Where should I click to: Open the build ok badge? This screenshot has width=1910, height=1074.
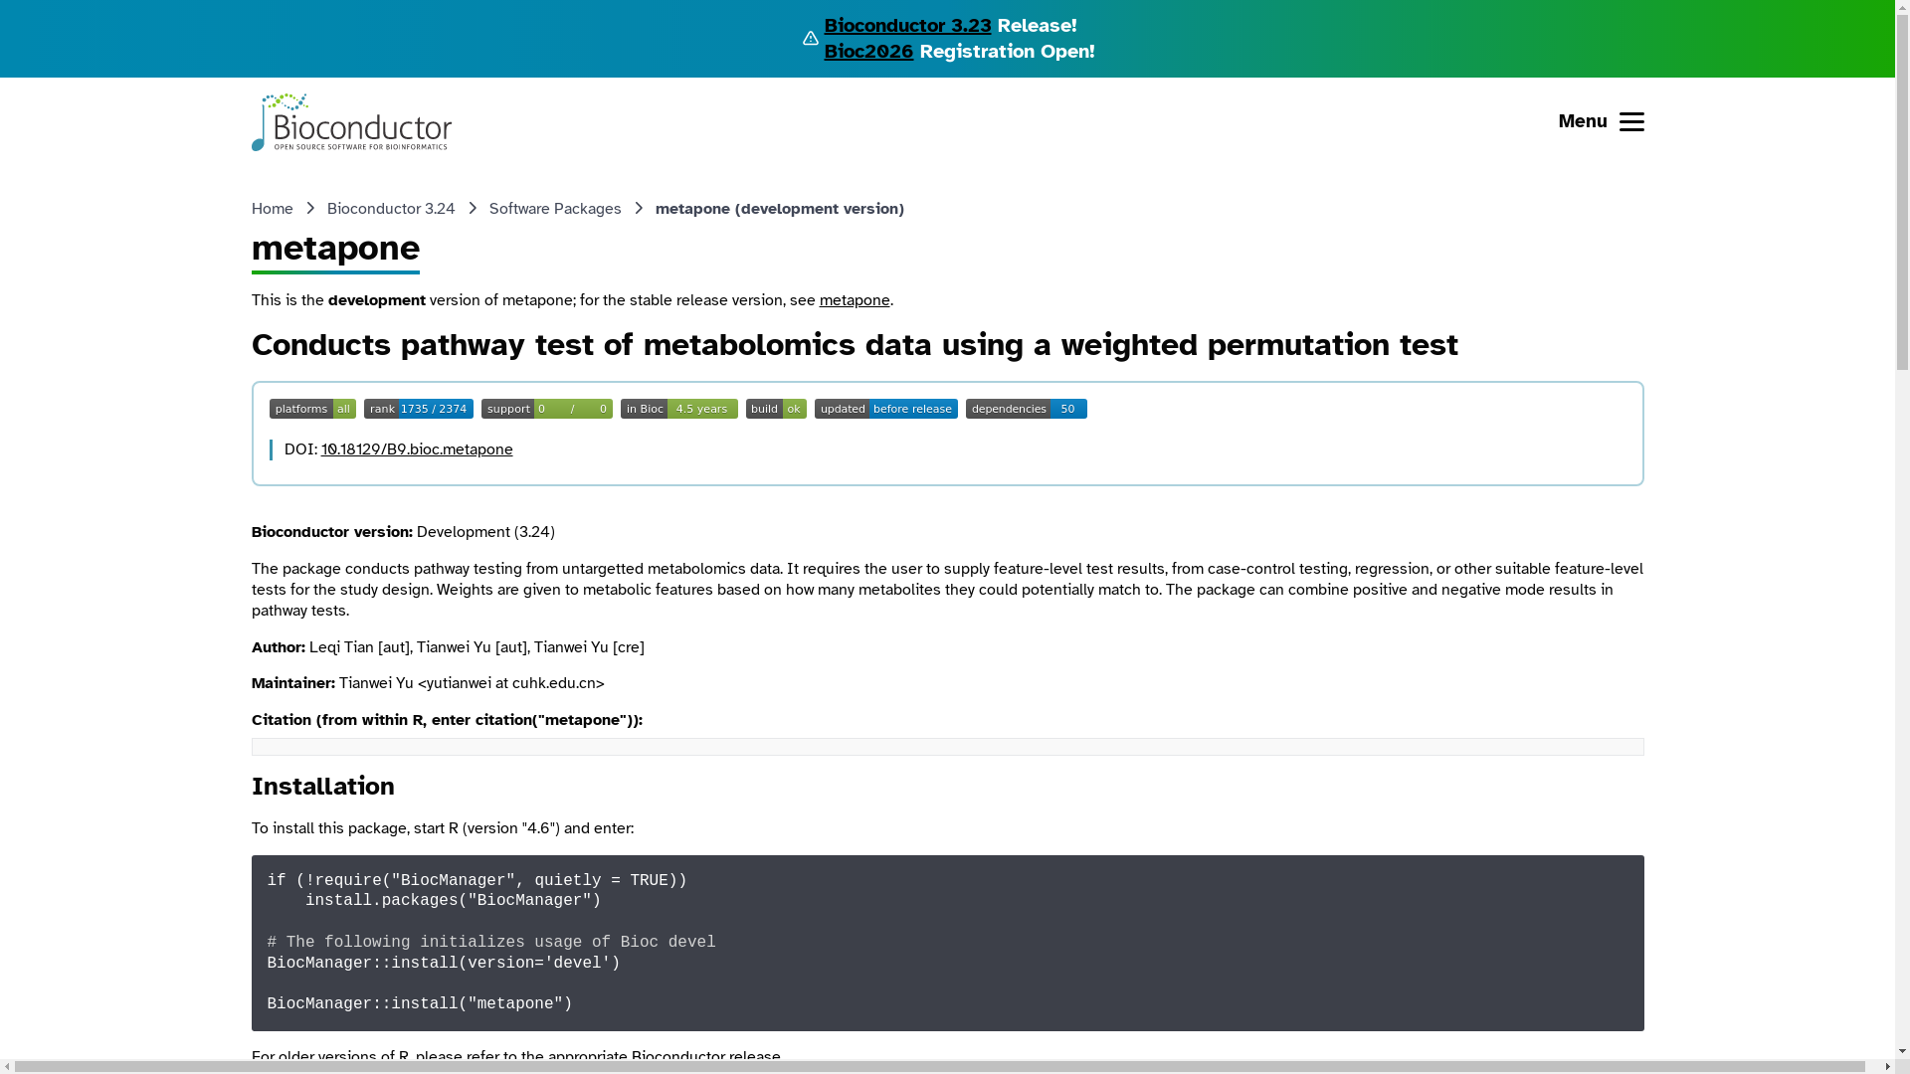(x=776, y=409)
